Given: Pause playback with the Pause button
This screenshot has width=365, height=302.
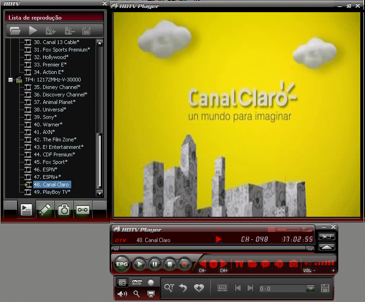Looking at the screenshot, I should [155, 264].
